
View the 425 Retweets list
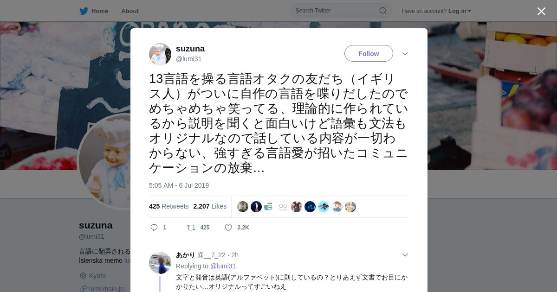click(x=169, y=206)
